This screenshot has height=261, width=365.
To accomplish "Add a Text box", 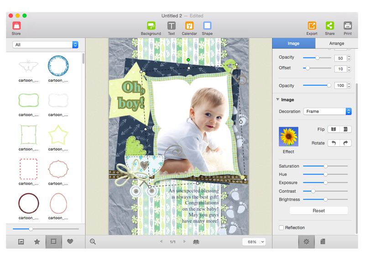I will pos(172,28).
